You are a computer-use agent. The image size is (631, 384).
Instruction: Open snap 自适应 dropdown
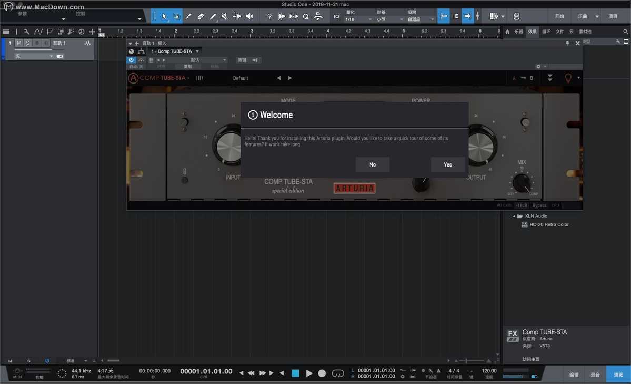tap(420, 19)
